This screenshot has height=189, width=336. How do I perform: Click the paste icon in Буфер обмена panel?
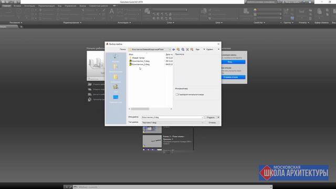coord(319,11)
